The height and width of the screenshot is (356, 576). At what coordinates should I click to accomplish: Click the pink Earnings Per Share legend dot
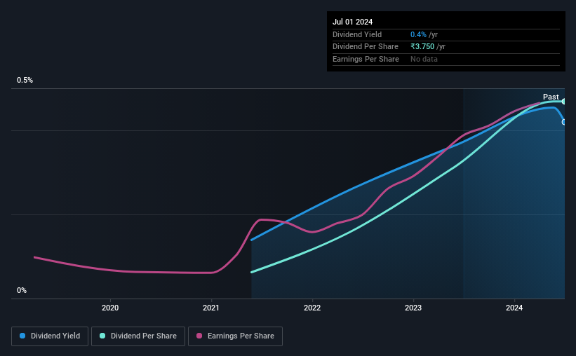(x=199, y=336)
